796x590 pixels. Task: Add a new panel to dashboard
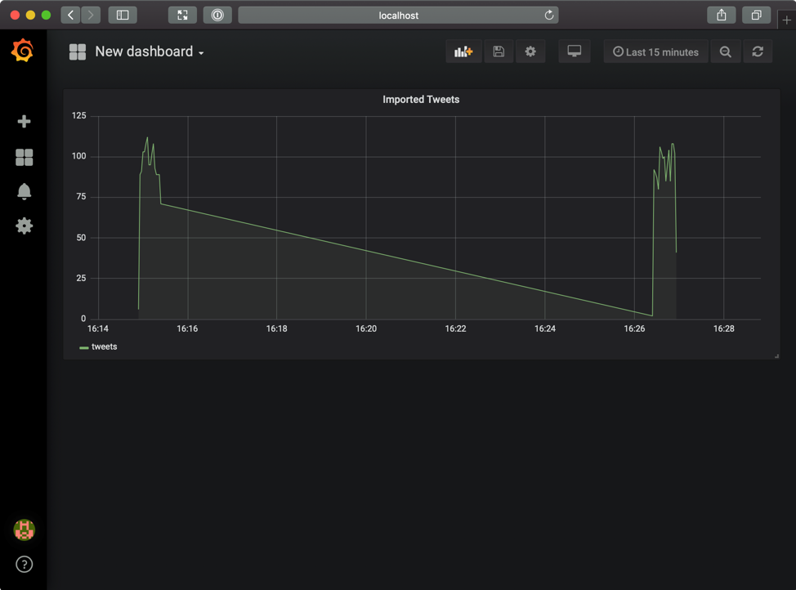coord(463,51)
